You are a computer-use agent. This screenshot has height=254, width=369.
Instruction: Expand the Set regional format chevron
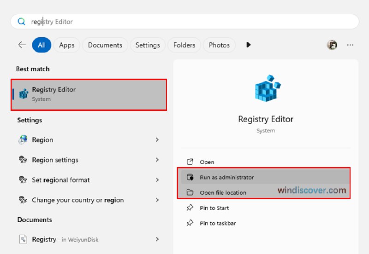pos(157,180)
